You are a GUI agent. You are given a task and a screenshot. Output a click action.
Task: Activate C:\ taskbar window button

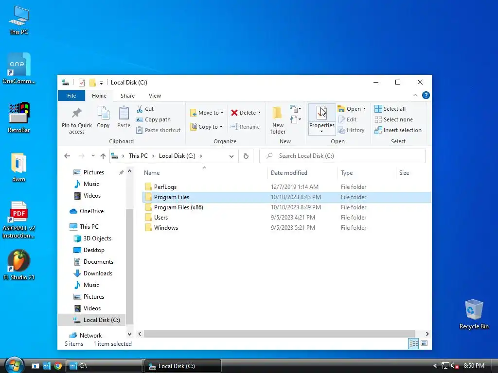pyautogui.click(x=104, y=366)
